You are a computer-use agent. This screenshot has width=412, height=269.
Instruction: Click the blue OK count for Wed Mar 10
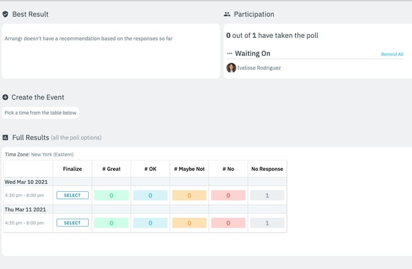click(x=150, y=196)
